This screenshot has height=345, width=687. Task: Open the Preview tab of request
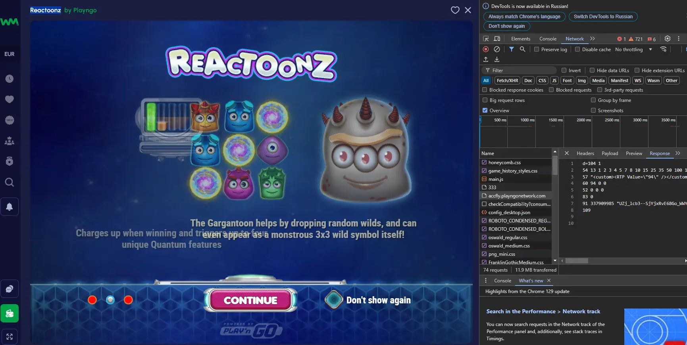pos(634,153)
